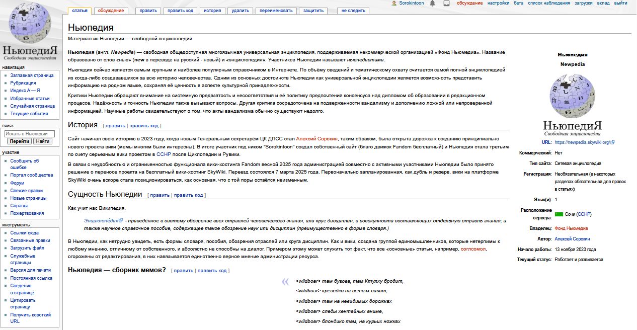Open the red «соглсомол» link

pyautogui.click(x=473, y=249)
